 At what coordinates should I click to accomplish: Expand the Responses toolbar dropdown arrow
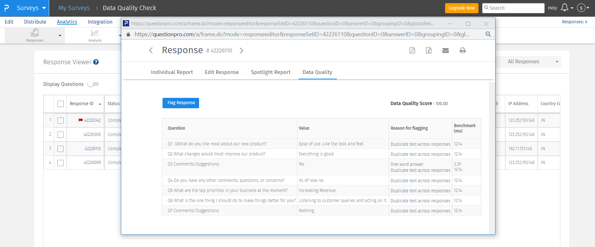(60, 36)
